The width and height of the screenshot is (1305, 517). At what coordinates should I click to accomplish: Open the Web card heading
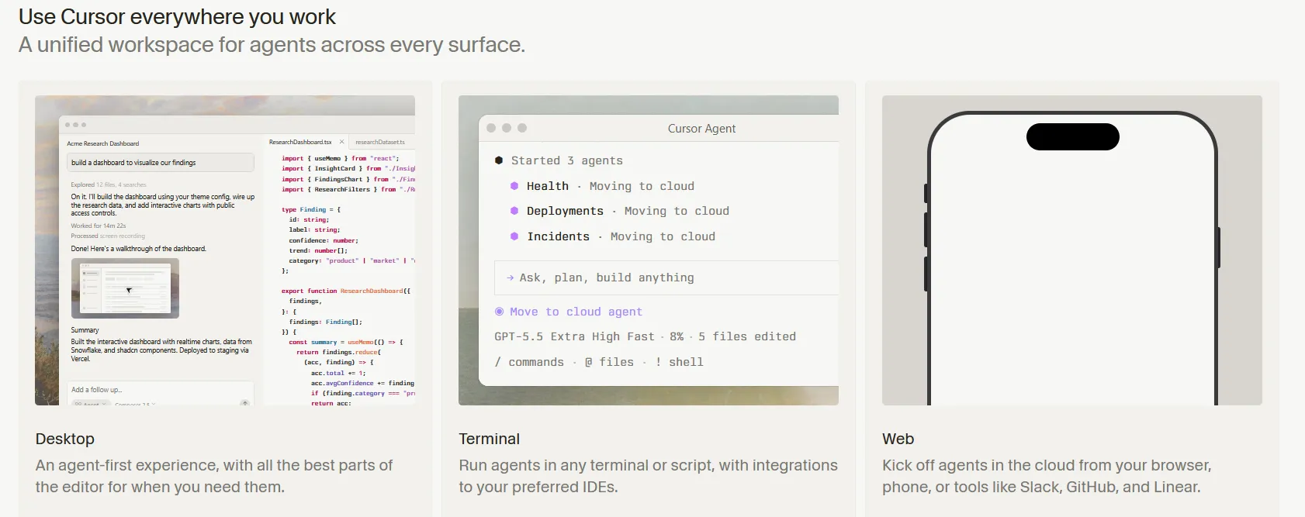coord(898,439)
